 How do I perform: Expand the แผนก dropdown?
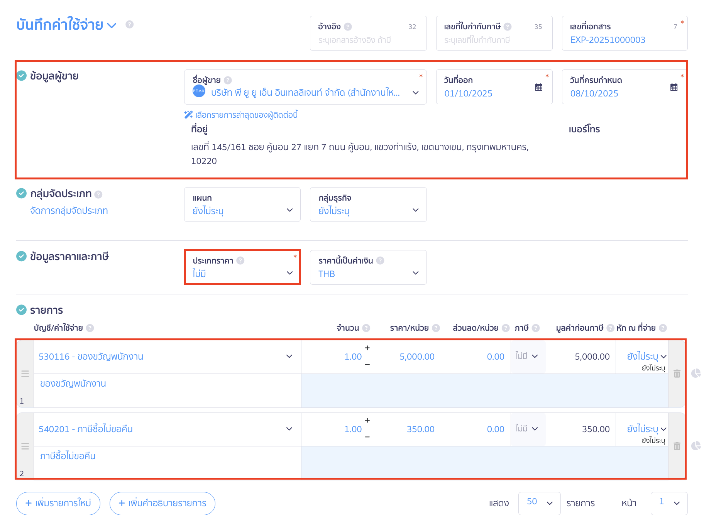[242, 205]
